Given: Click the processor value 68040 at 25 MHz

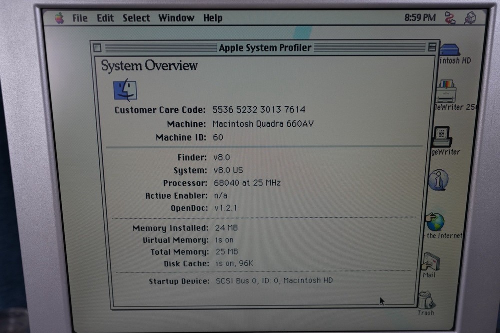Looking at the screenshot, I should (x=247, y=183).
